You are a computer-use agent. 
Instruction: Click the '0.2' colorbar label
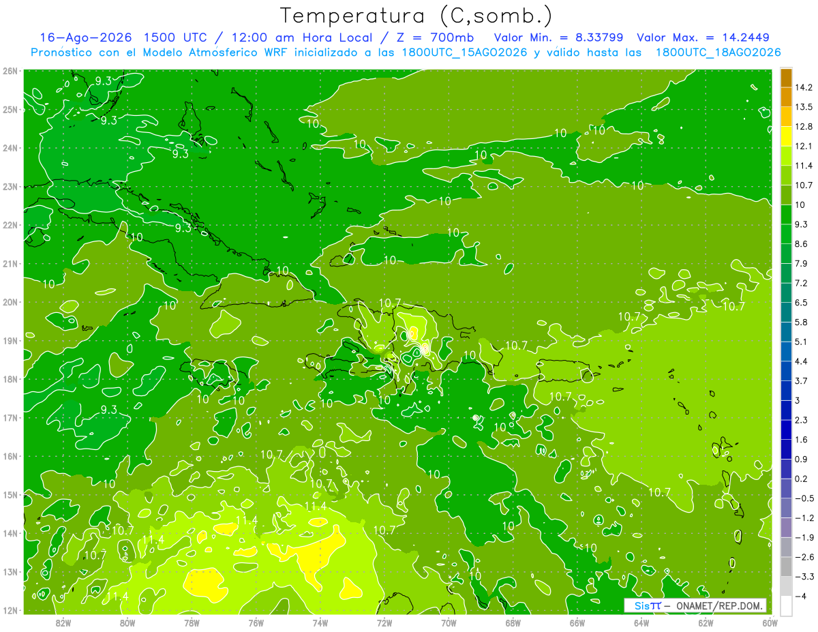point(802,479)
